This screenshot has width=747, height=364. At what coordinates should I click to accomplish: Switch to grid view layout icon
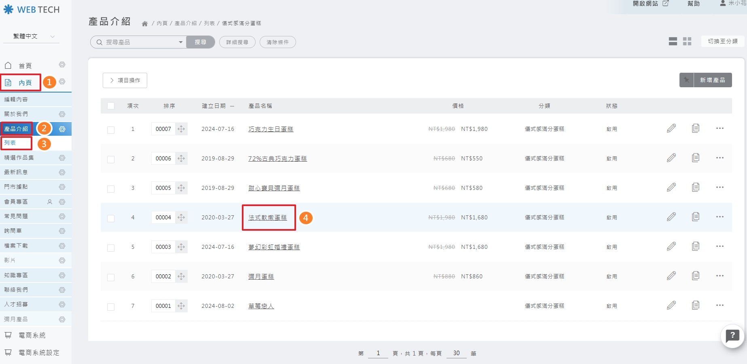(x=687, y=41)
